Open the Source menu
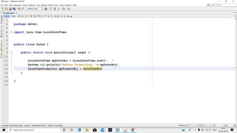This screenshot has height=133, width=237. [x=25, y=5]
